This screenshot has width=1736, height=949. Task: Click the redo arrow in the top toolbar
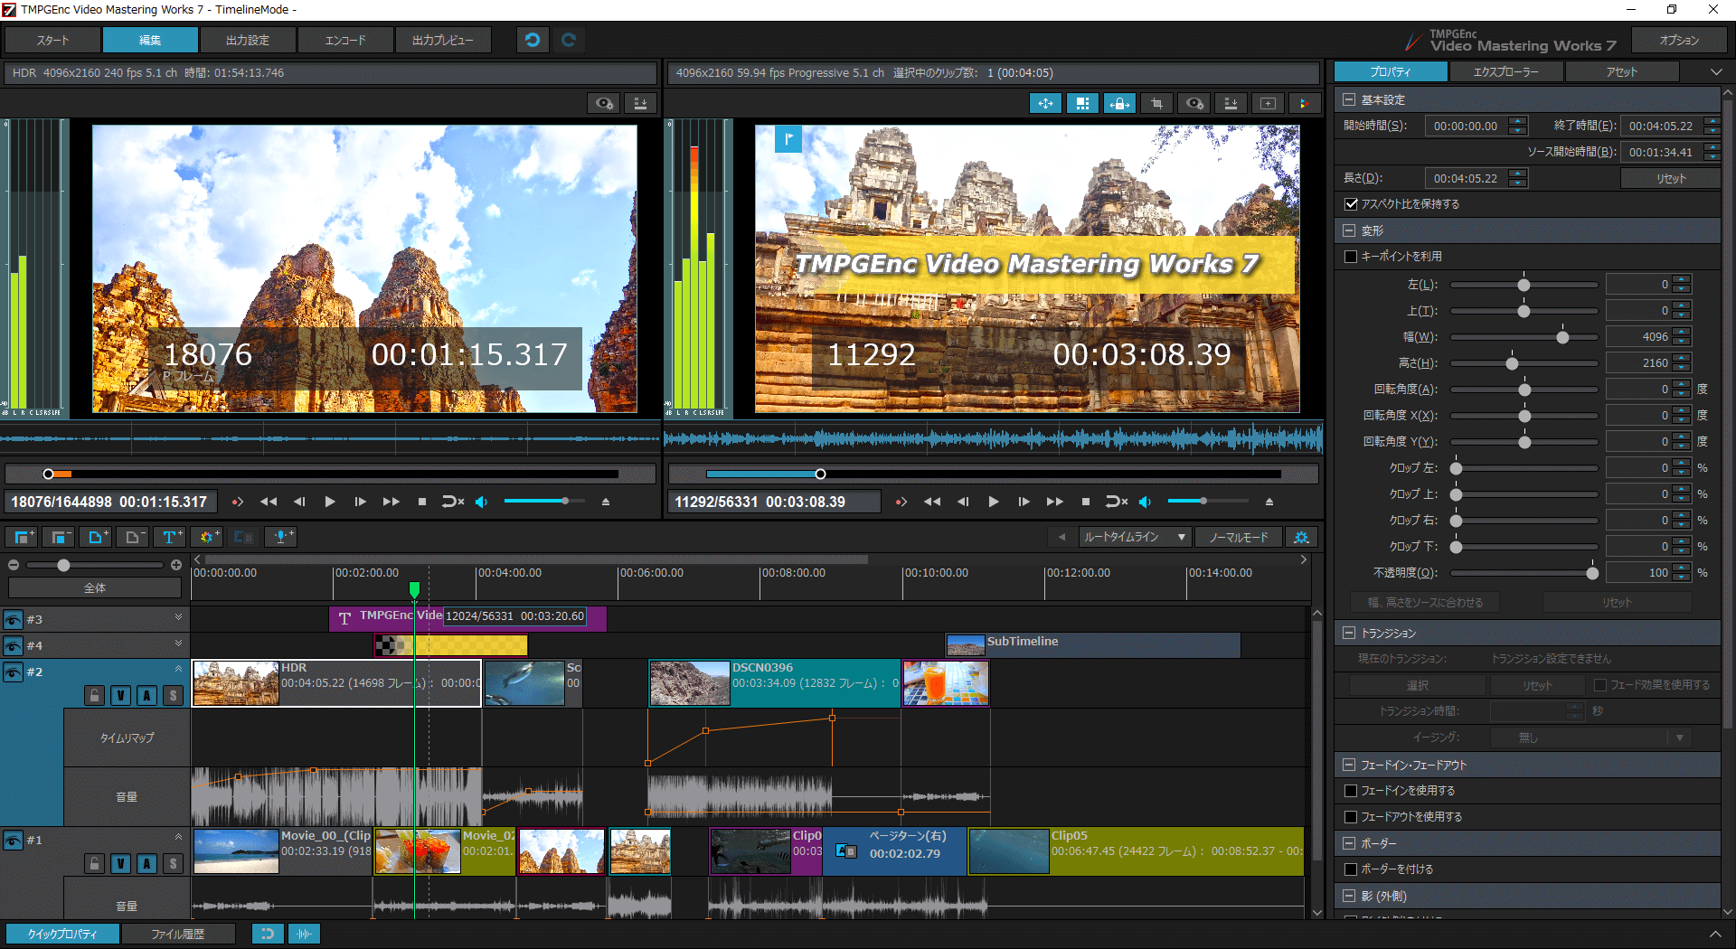(569, 40)
